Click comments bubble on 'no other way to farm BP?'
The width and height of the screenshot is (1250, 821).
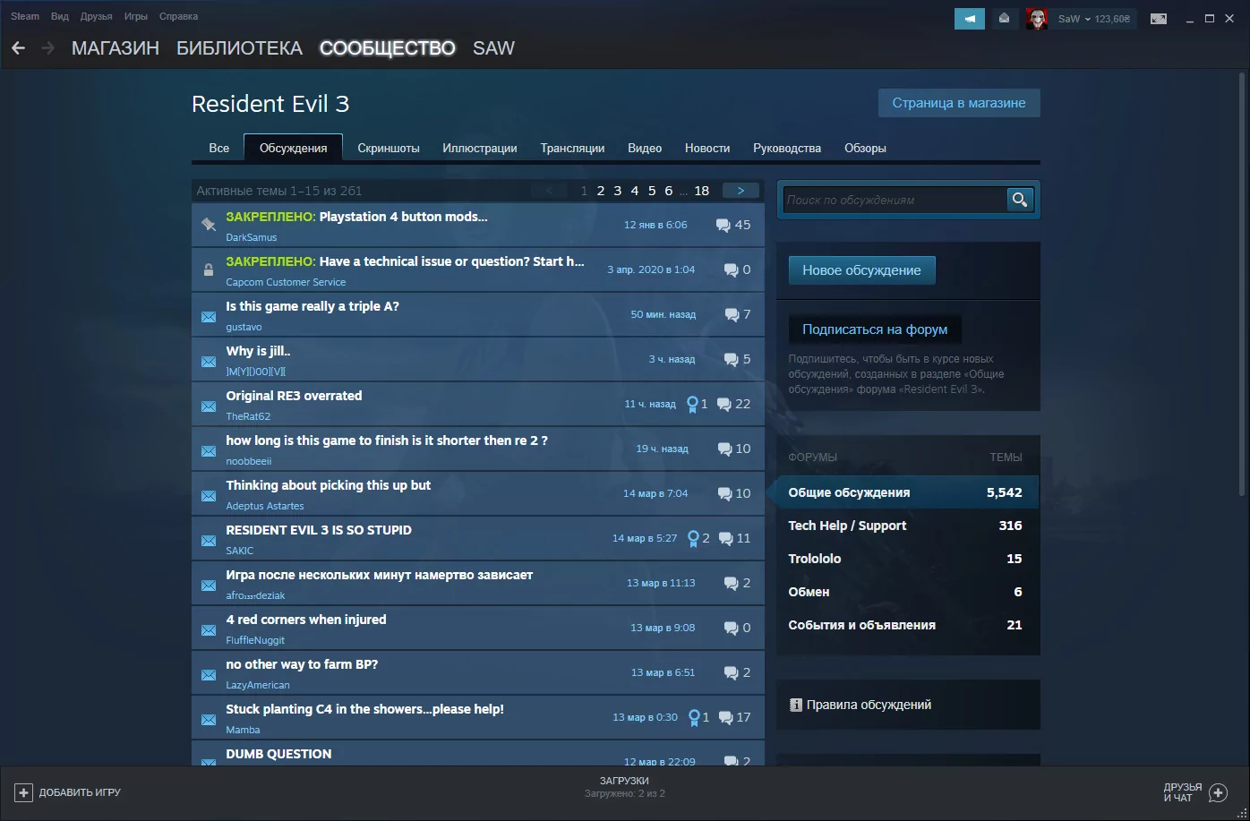[x=732, y=673]
